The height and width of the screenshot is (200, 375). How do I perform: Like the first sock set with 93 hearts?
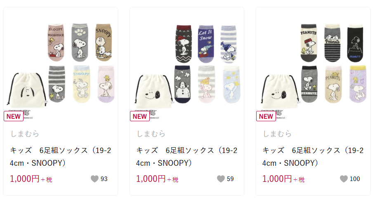pos(95,179)
